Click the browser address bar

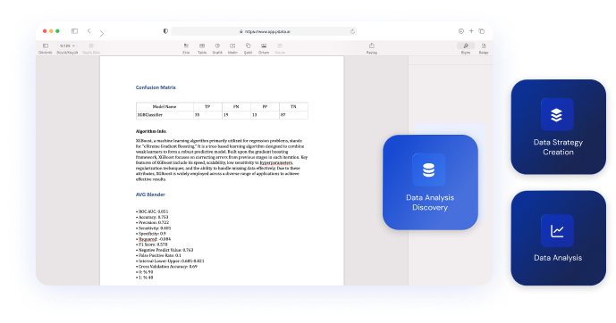pyautogui.click(x=264, y=31)
